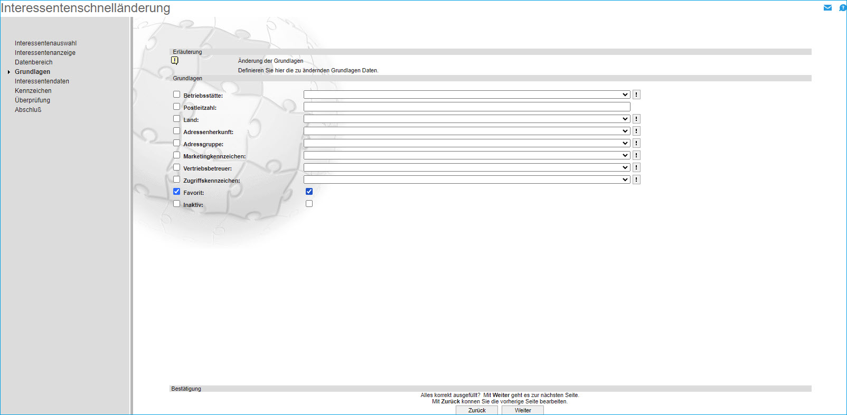
Task: Open the mail envelope icon
Action: (827, 8)
